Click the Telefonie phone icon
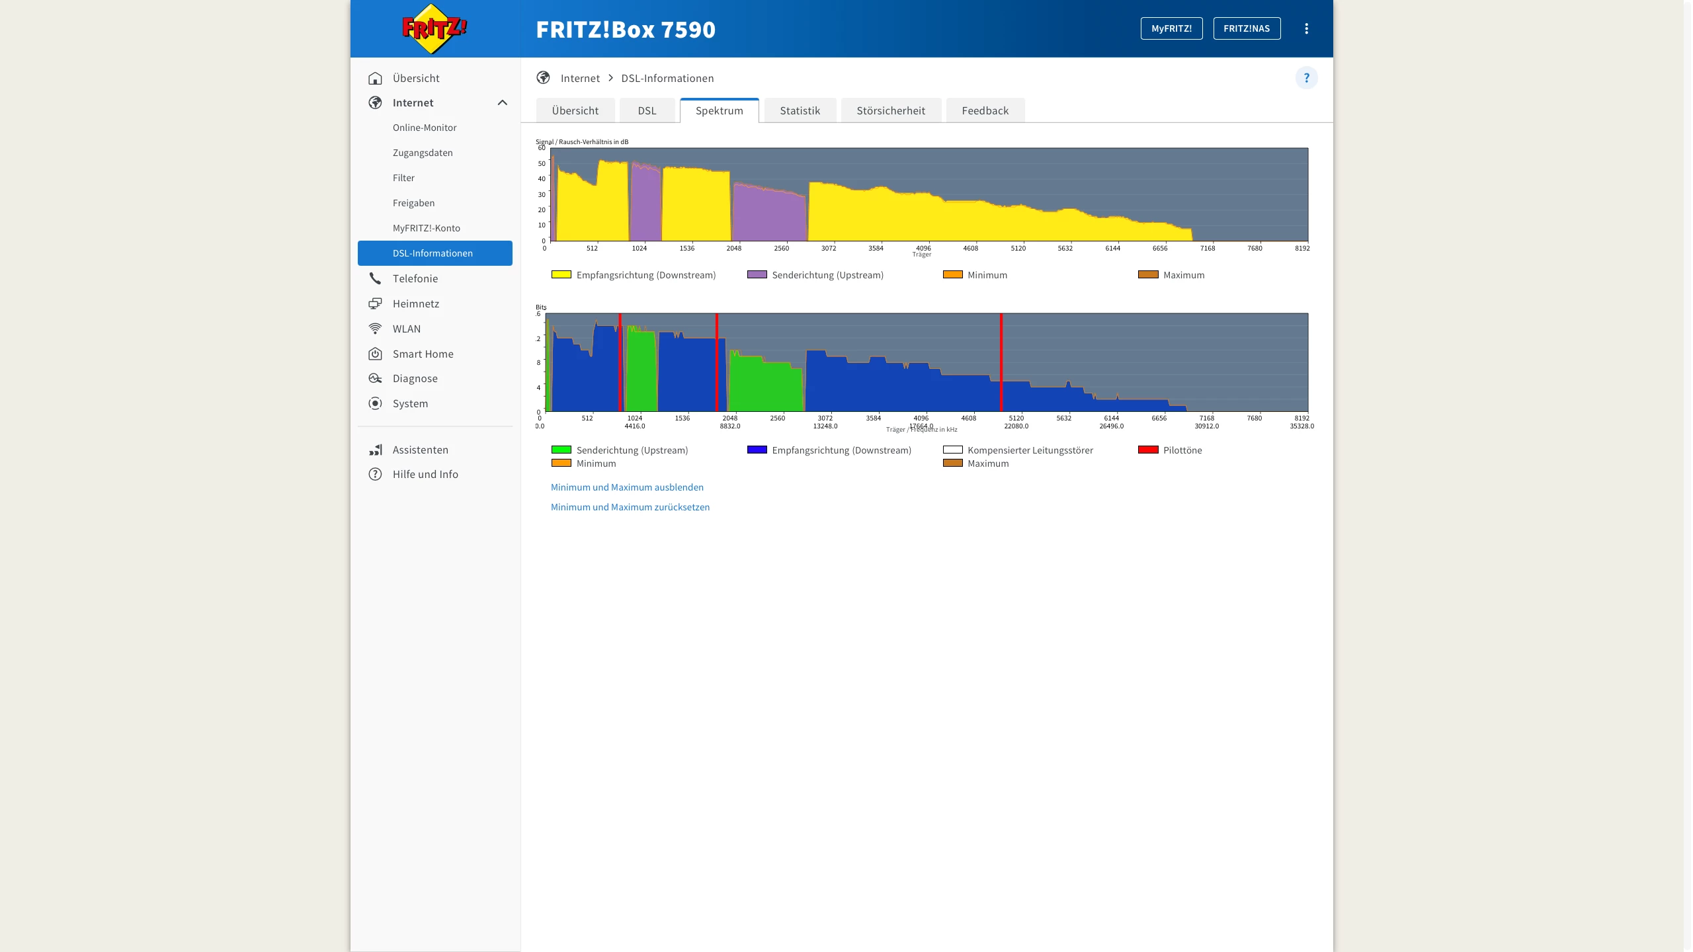Screen dimensions: 1693x952 click(x=375, y=278)
